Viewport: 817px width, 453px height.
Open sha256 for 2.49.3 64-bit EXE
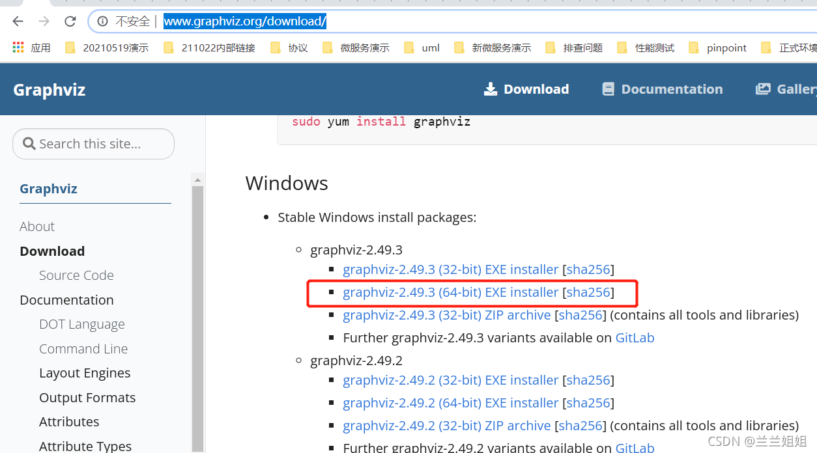point(588,292)
